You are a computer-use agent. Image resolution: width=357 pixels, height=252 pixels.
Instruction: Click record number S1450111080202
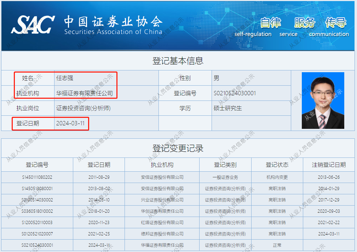coord(37,177)
